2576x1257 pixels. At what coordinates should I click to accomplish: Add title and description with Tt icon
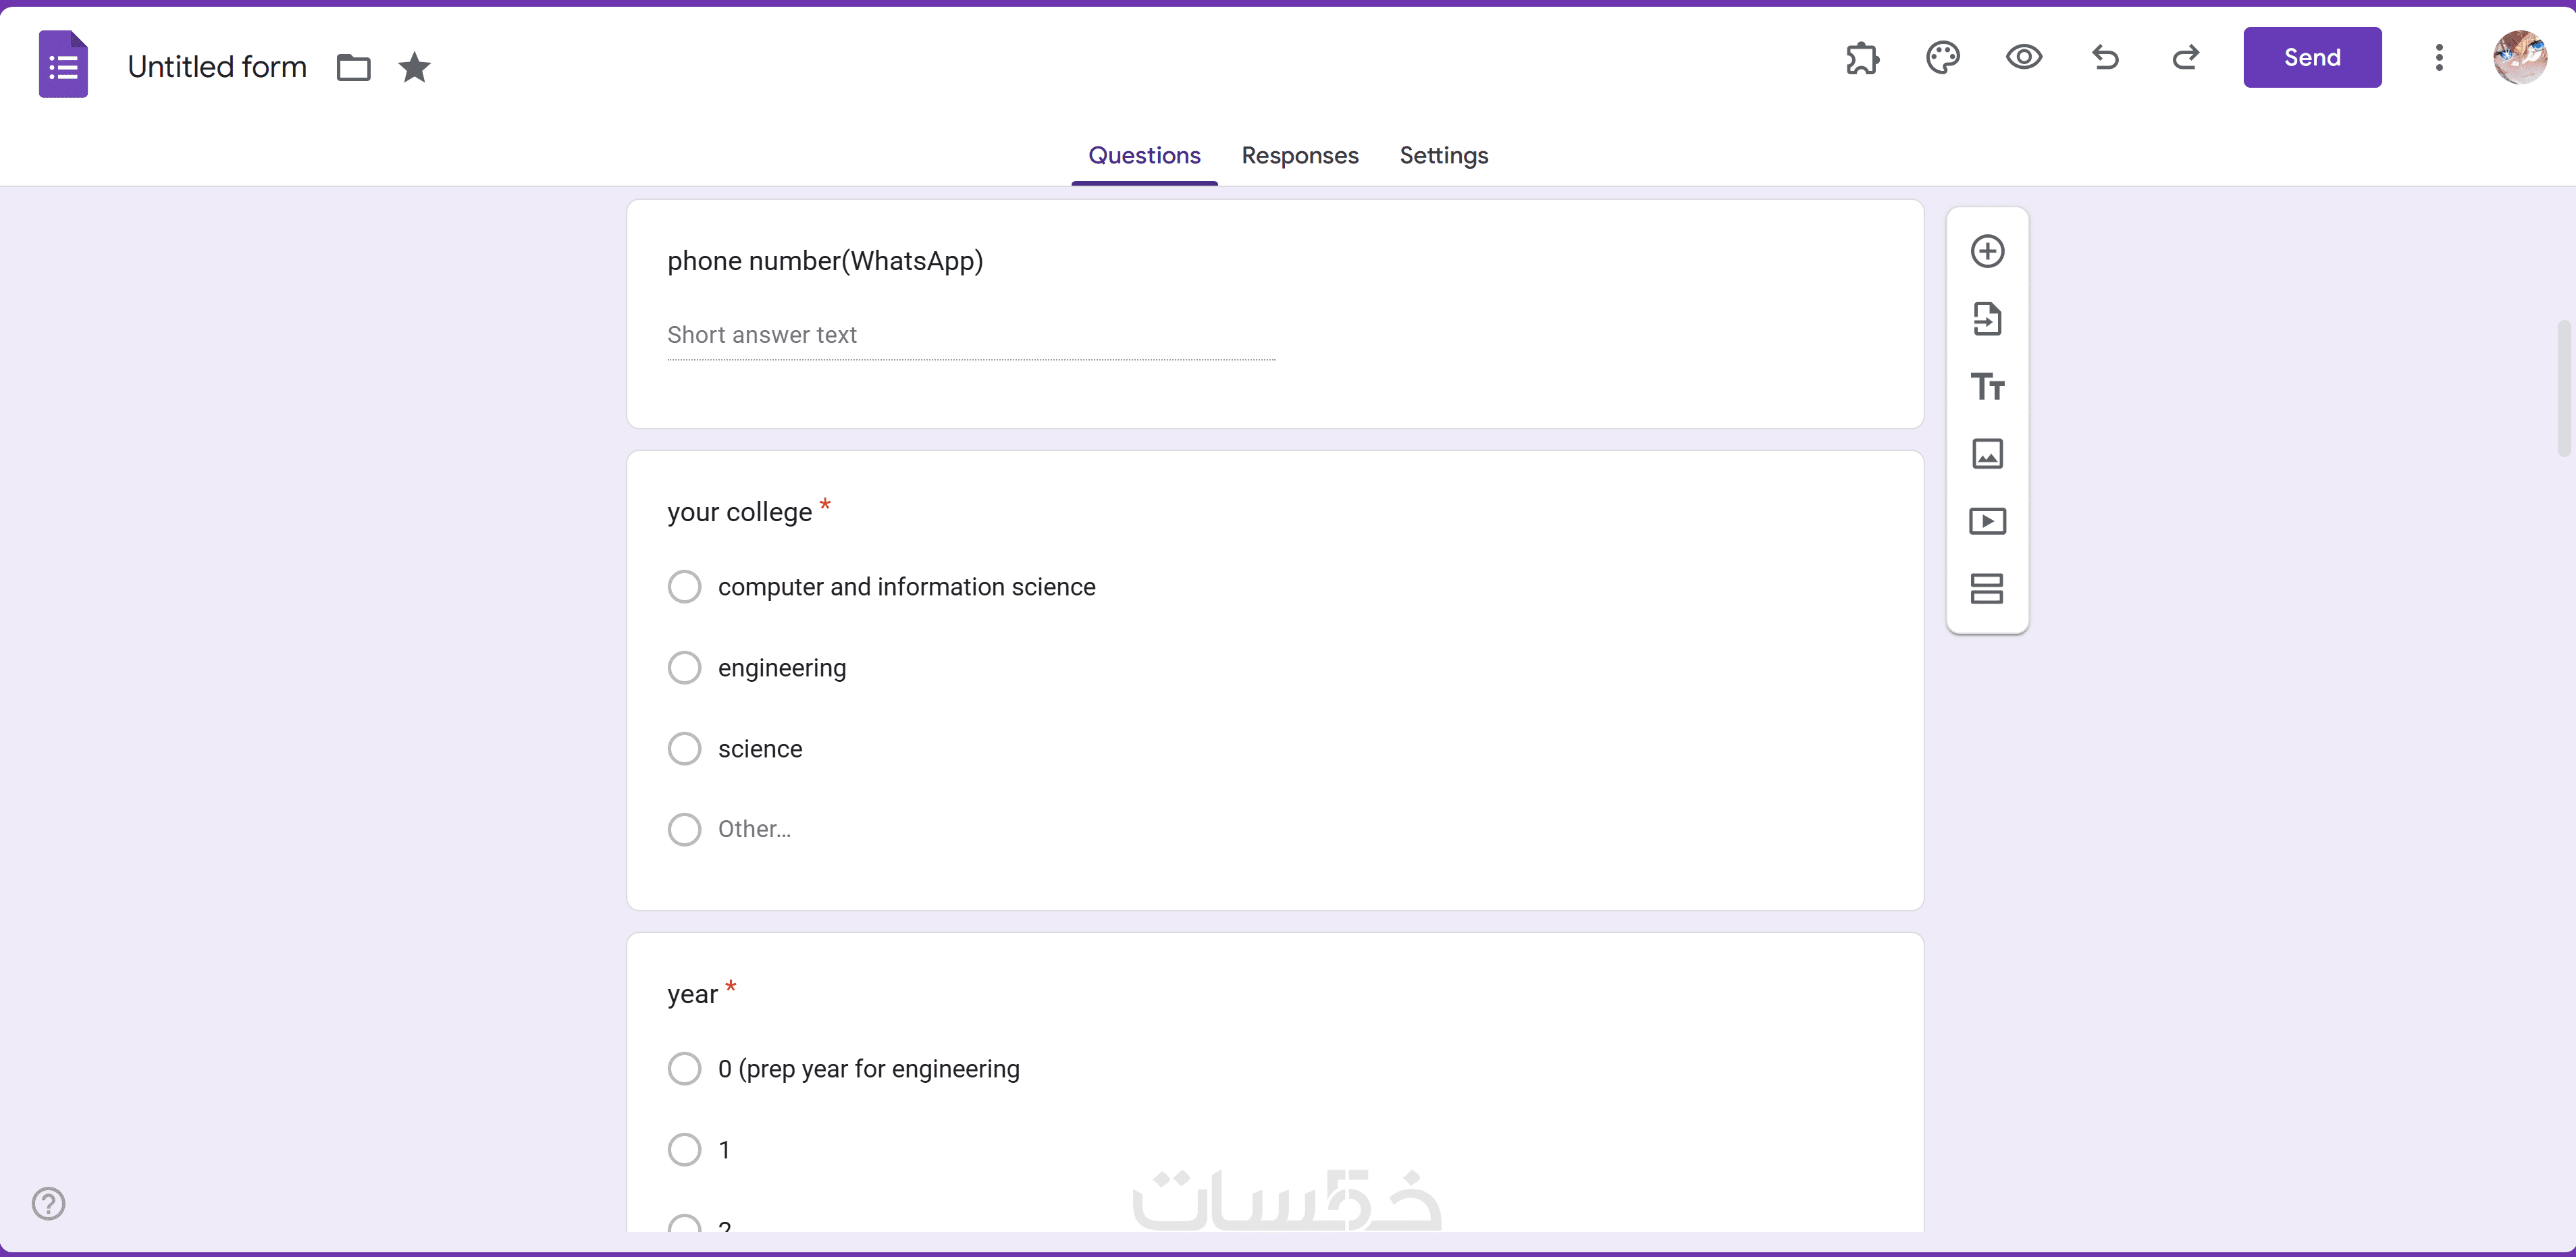coord(1987,386)
